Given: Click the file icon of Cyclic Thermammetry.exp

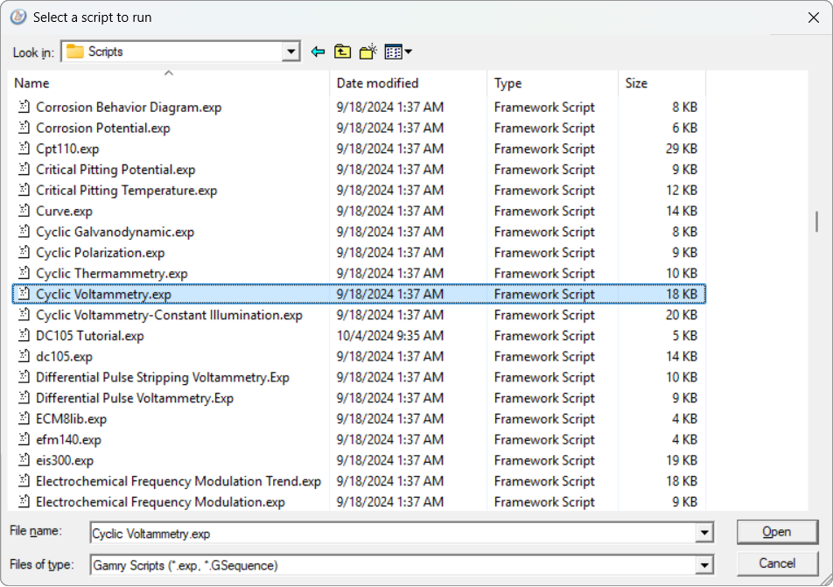Looking at the screenshot, I should pos(24,273).
